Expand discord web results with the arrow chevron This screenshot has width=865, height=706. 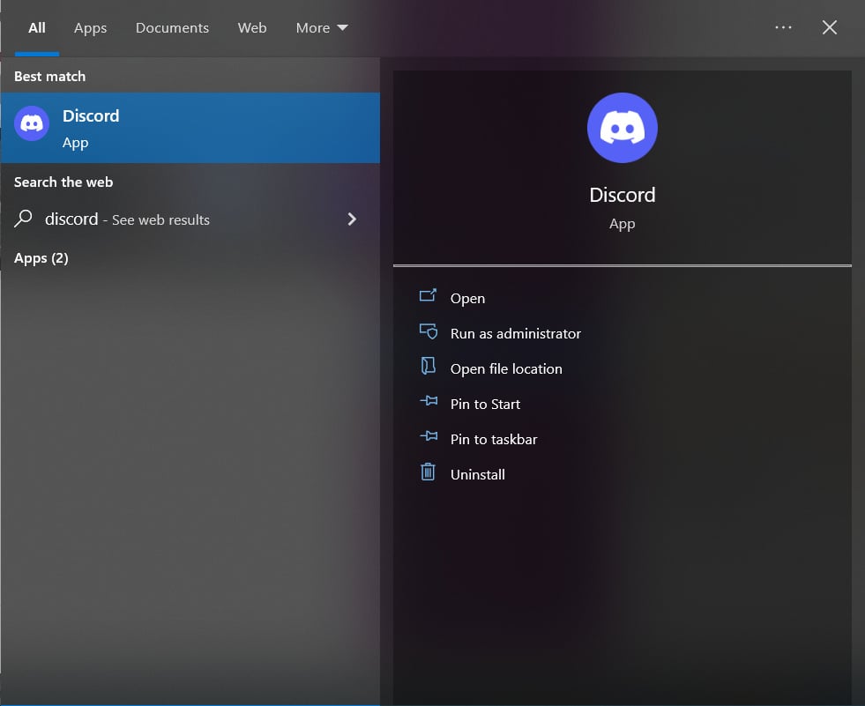click(351, 219)
